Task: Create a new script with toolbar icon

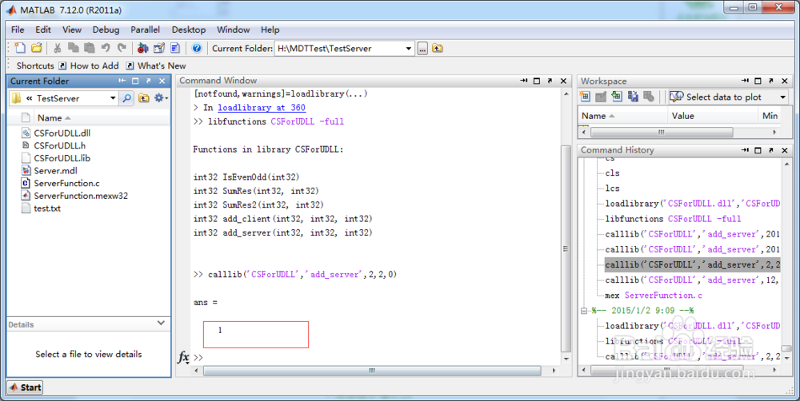Action: point(20,48)
